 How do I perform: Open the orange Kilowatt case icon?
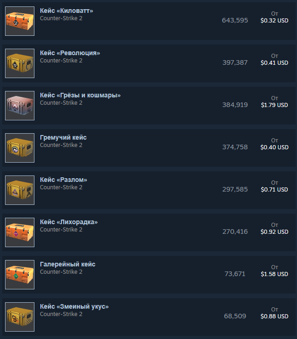pyautogui.click(x=20, y=21)
